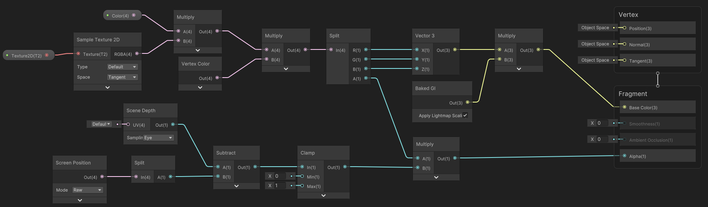Click the Sample Texture 2D Texture(T2) input port

78,53
